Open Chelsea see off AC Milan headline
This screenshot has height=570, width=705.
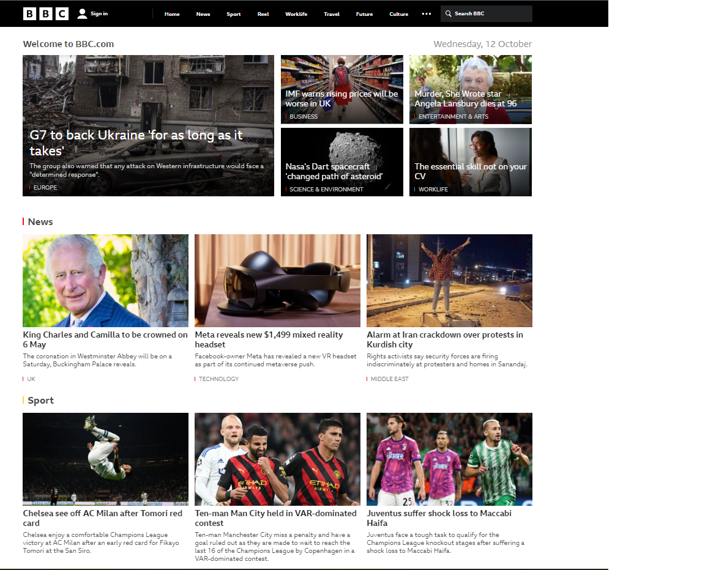(103, 518)
